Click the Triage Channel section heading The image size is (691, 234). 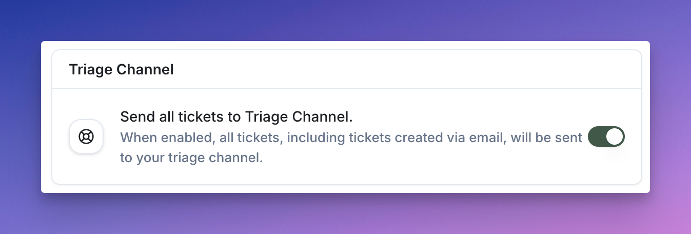[122, 69]
